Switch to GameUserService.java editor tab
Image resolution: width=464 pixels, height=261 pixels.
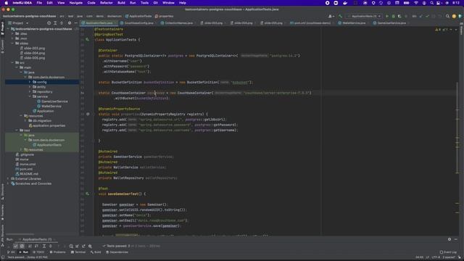coord(391,22)
